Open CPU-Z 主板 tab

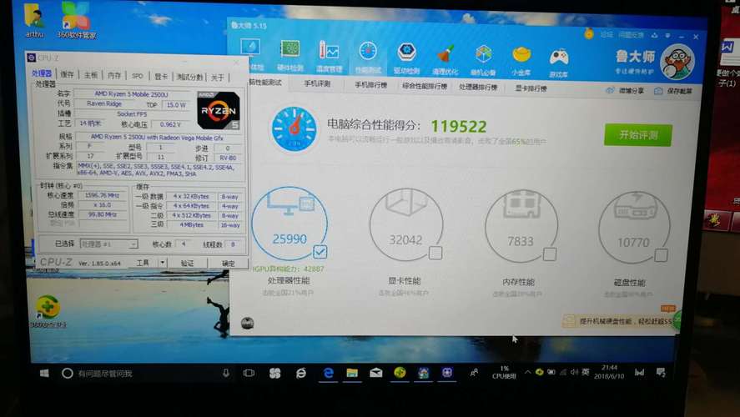(x=91, y=75)
